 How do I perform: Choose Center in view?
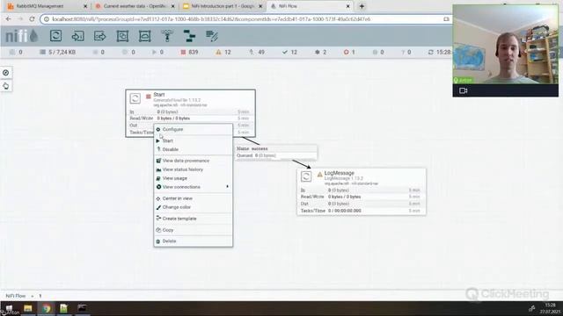pyautogui.click(x=194, y=198)
